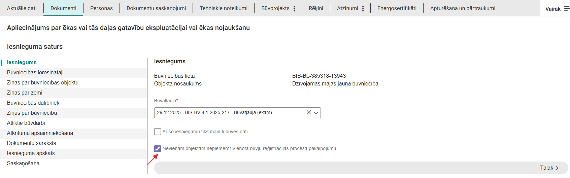Screen dimensions: 570x178
Task: Open the Būvprojekts three-dot menu icon
Action: (x=294, y=9)
